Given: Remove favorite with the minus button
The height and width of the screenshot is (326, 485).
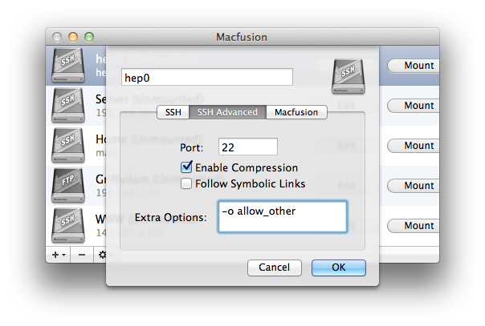Looking at the screenshot, I should pos(82,255).
